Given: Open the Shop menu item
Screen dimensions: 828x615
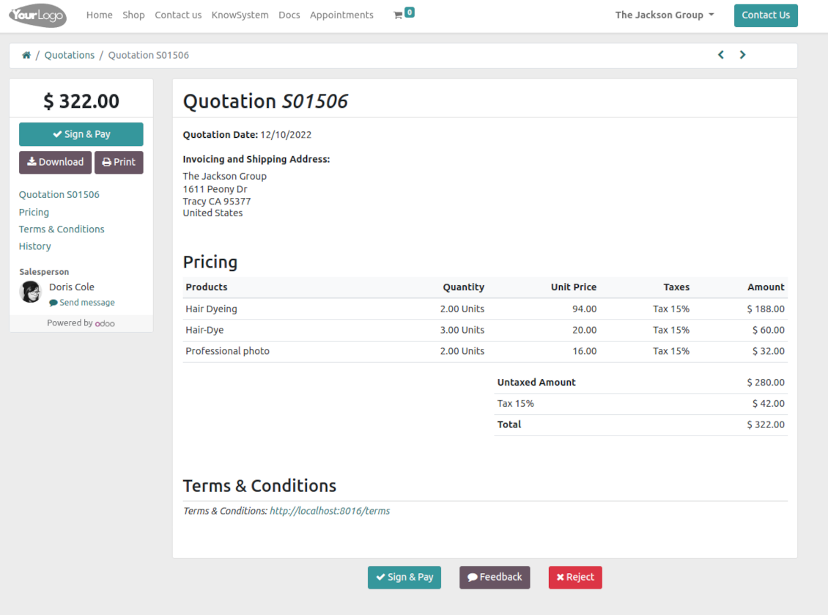Looking at the screenshot, I should click(133, 15).
